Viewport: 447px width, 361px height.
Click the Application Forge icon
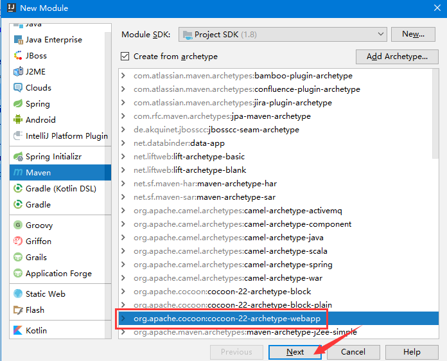pyautogui.click(x=18, y=273)
